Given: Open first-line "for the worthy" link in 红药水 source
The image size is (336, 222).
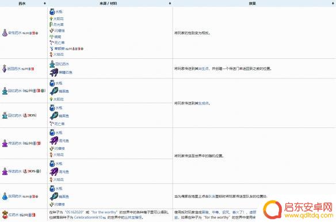Looking at the screenshot, I should tap(104, 212).
